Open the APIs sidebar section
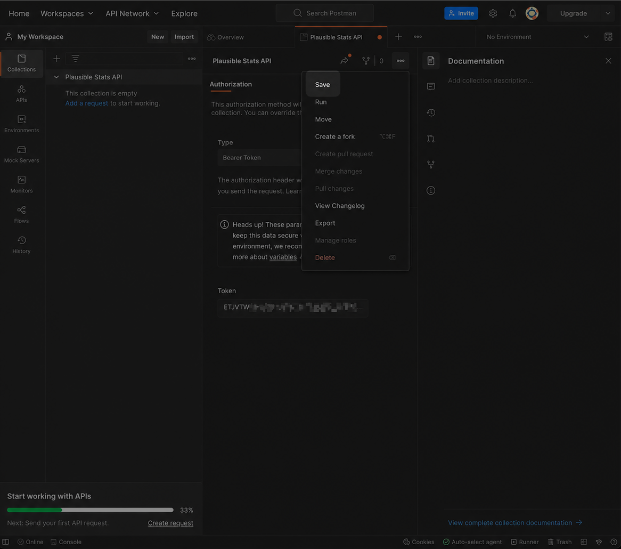621x549 pixels. 21,94
